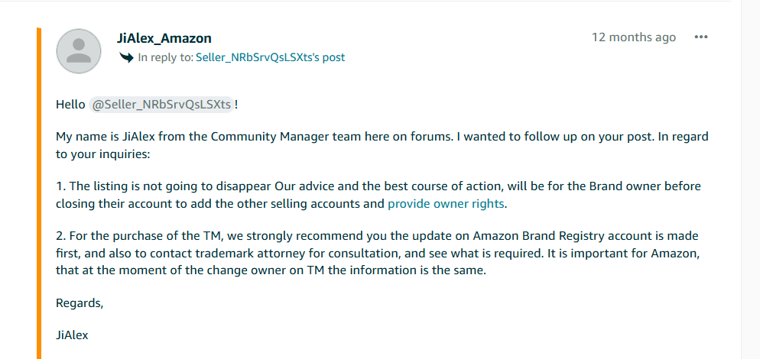Click the JiAlex_Amazon profile avatar icon

pyautogui.click(x=79, y=51)
